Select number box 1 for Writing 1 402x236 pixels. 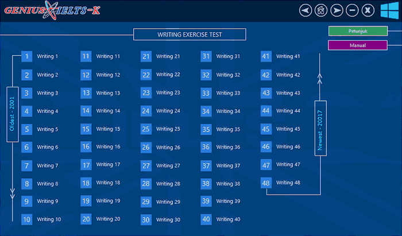click(x=27, y=56)
